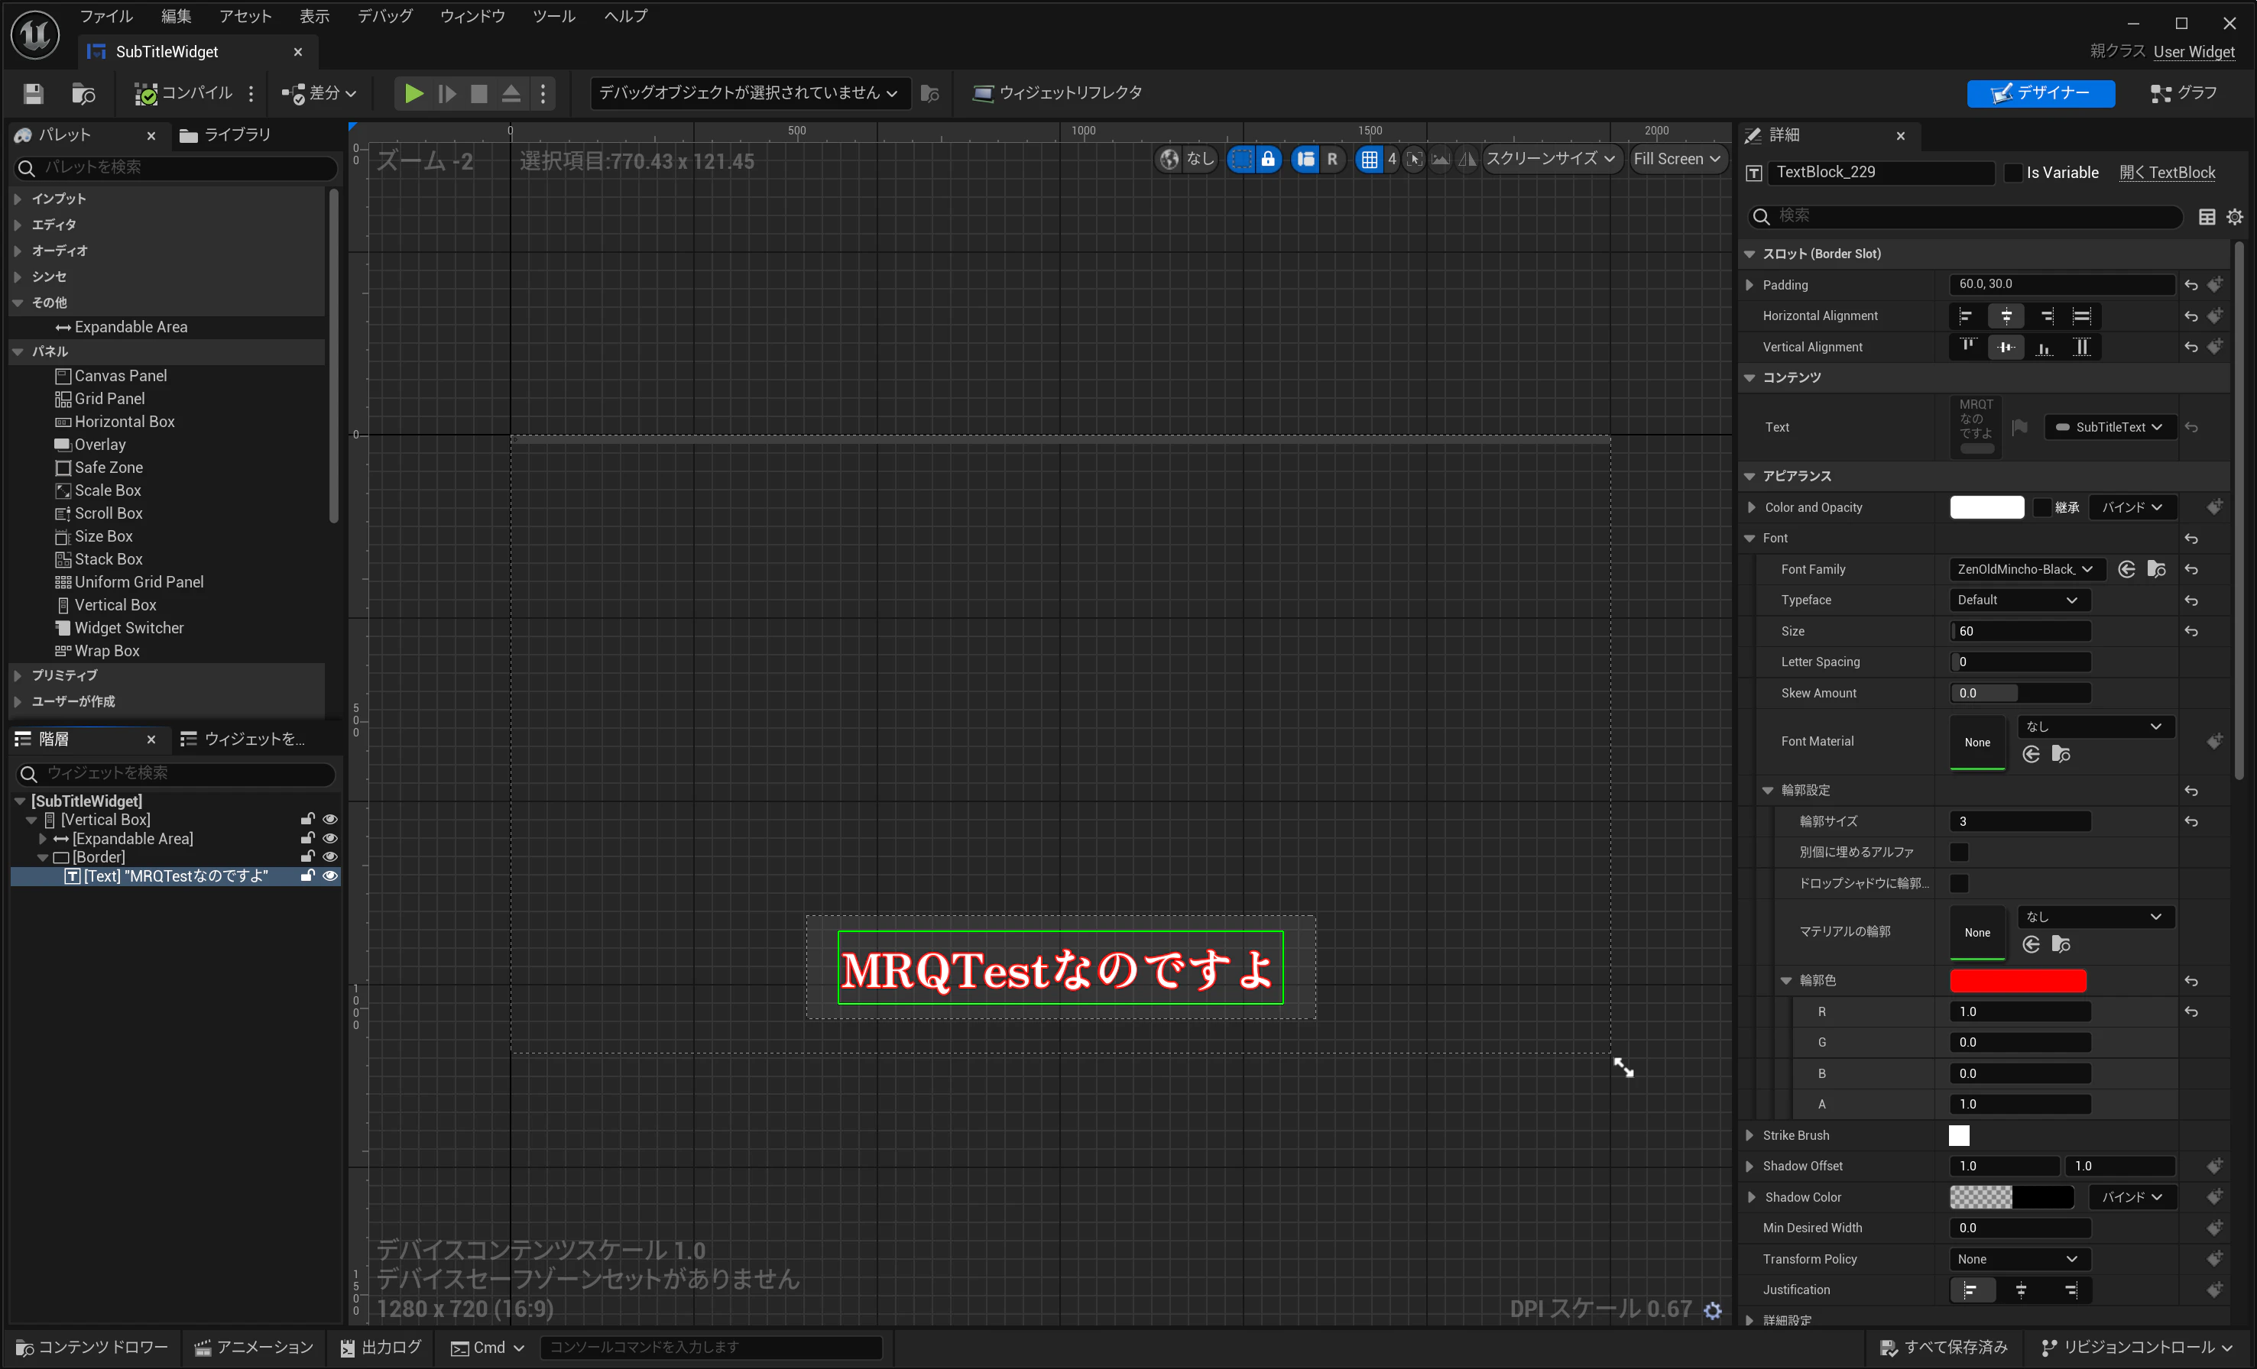Click the property matrix table icon in Details
The height and width of the screenshot is (1369, 2257).
pos(2207,217)
